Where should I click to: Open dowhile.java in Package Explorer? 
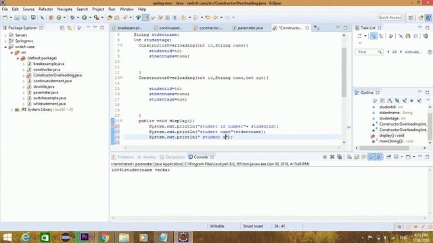43,87
